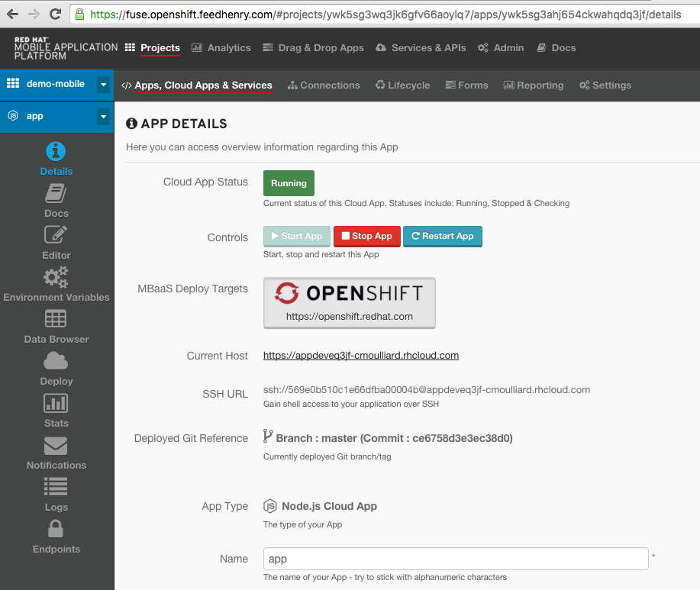Click the green Running status button
The height and width of the screenshot is (590, 700).
(x=289, y=183)
